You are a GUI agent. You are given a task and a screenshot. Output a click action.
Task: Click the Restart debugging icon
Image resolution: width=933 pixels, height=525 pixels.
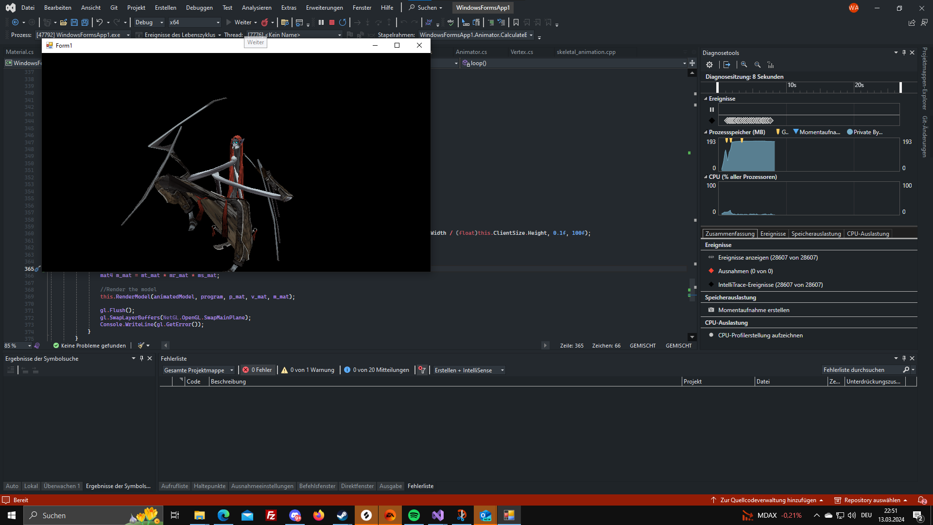(x=343, y=22)
